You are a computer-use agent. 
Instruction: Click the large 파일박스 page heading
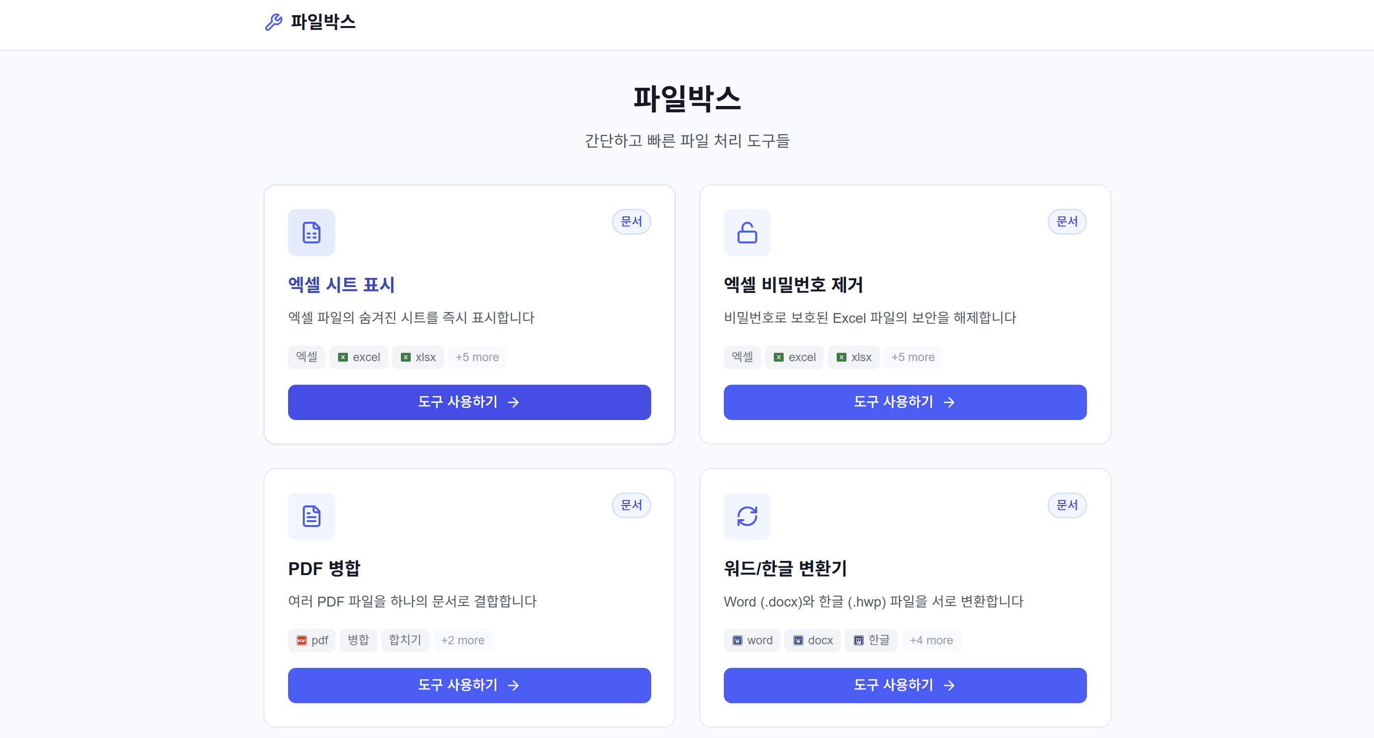(687, 99)
